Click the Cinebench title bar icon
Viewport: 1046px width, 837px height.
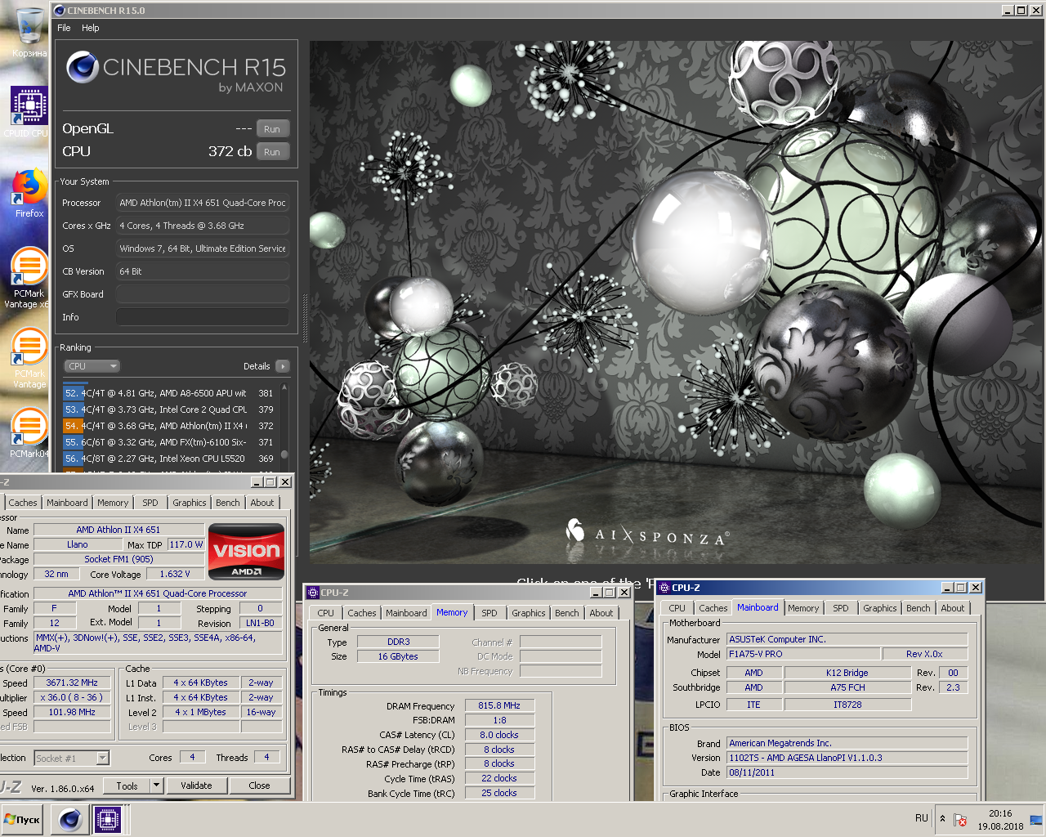coord(59,11)
